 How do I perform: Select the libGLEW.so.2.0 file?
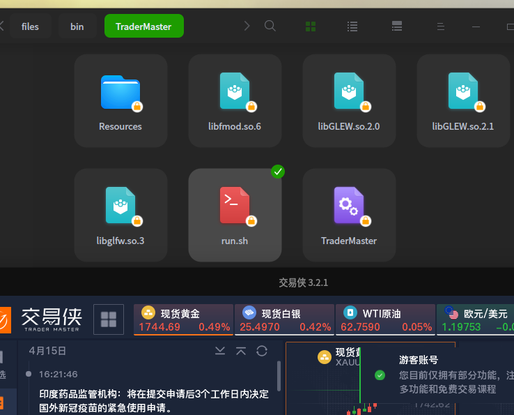[349, 100]
